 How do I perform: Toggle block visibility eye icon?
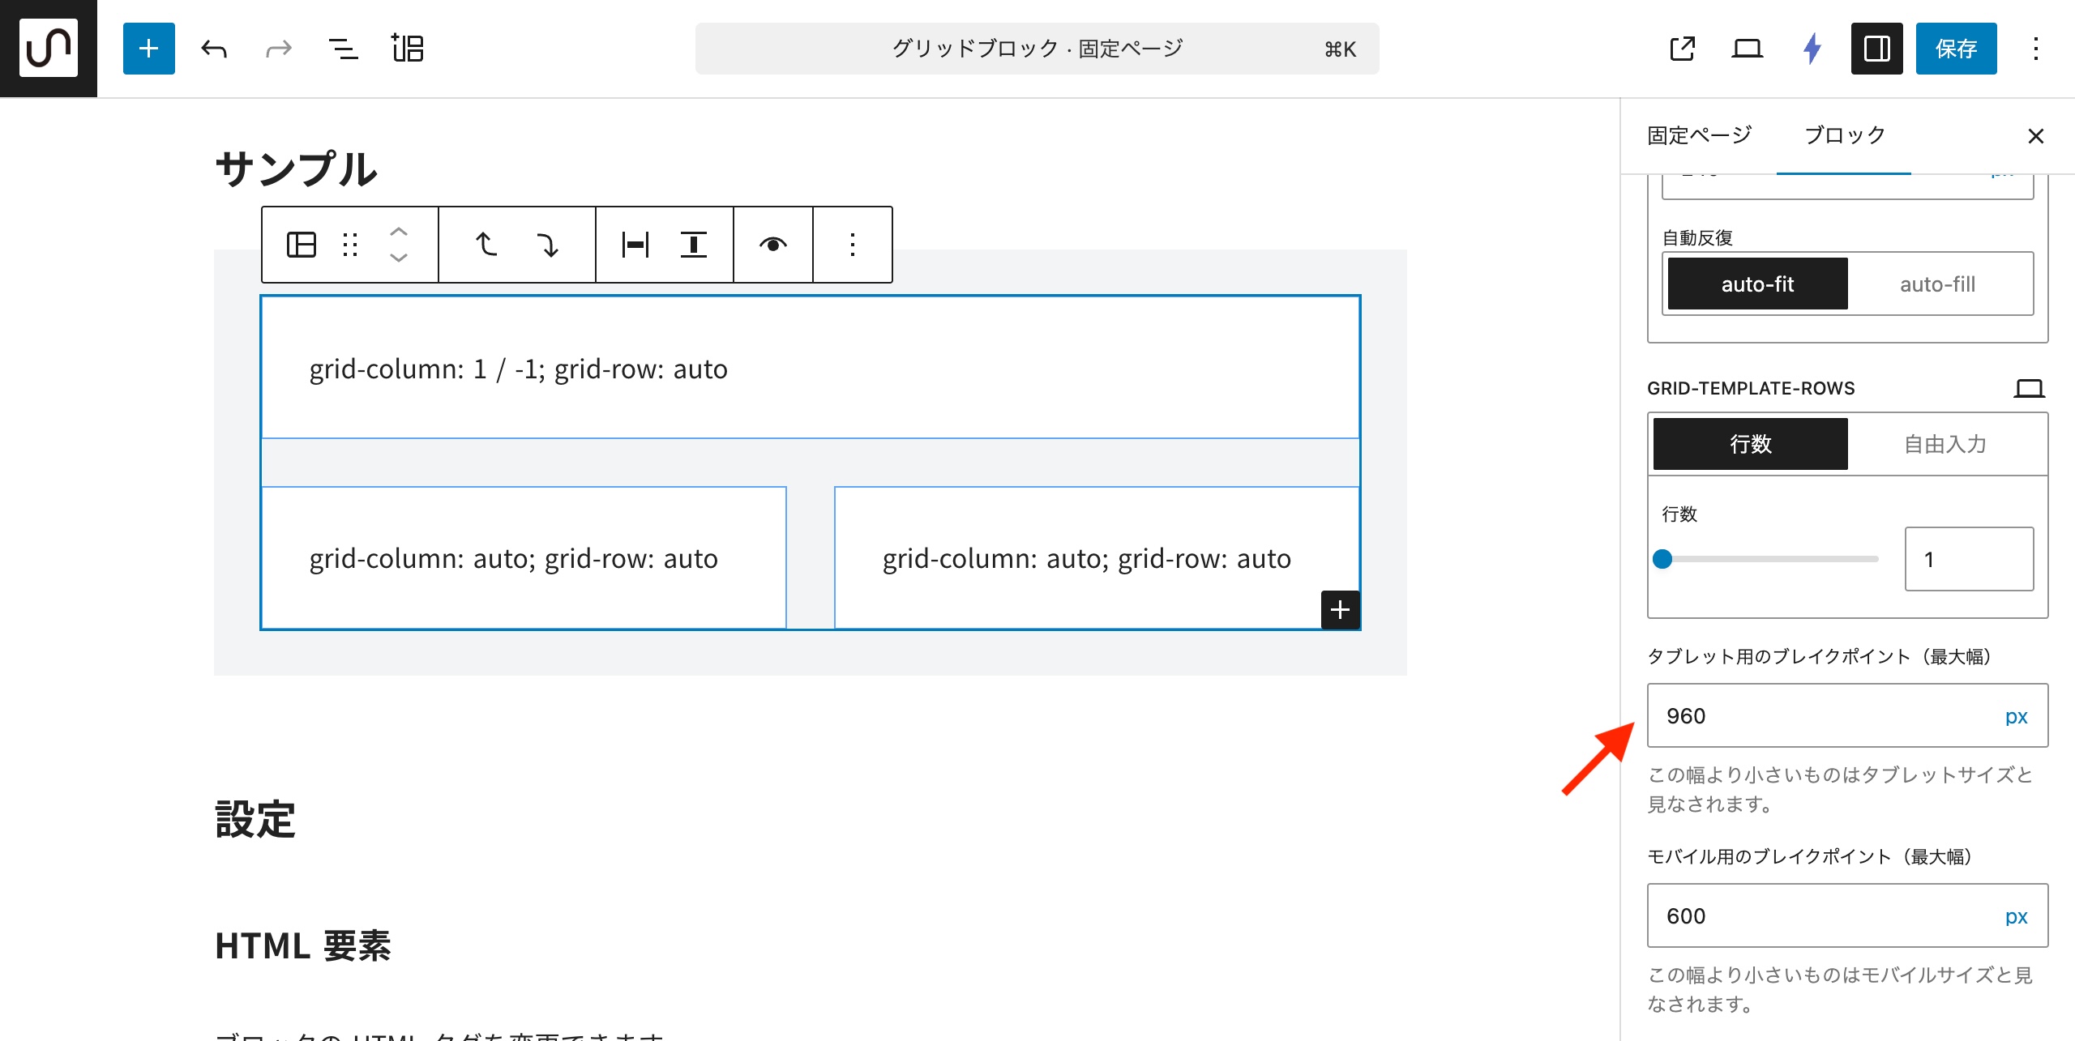coord(772,245)
